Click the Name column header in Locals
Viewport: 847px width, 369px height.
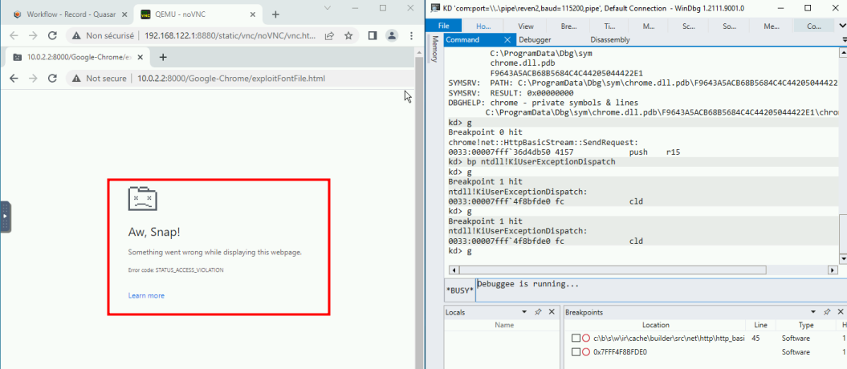coord(504,325)
